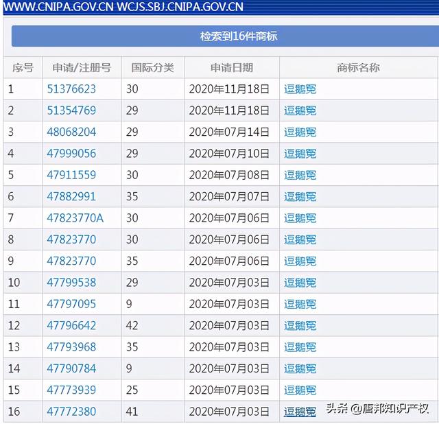Open registration number 47797095
Screen dimensions: 439x424
click(71, 304)
